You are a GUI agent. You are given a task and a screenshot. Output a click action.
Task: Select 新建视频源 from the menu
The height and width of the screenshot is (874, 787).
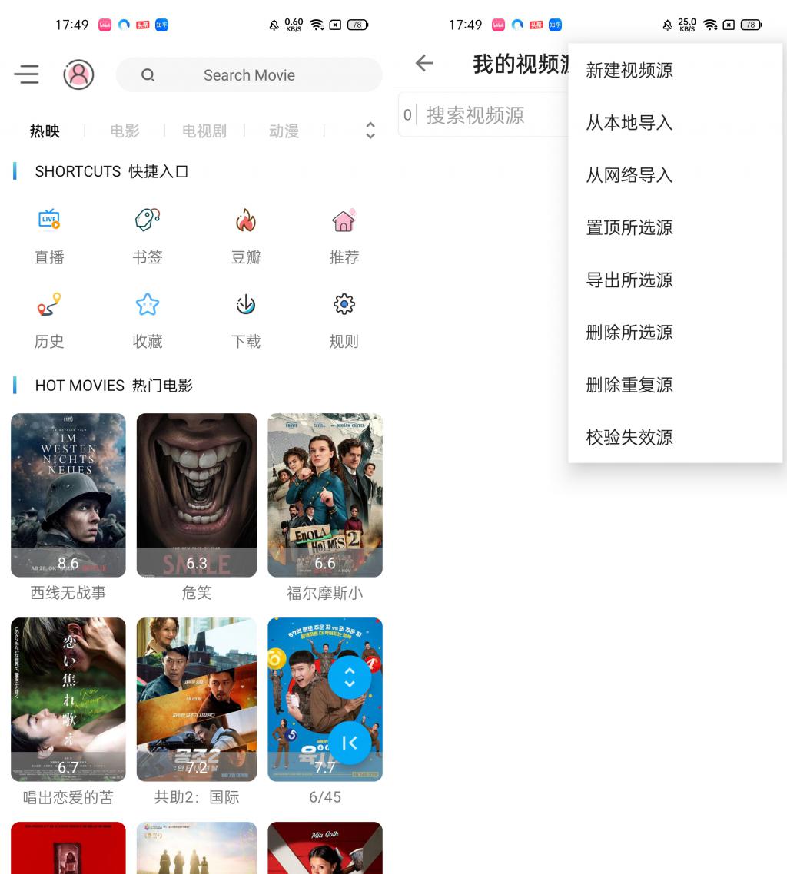[x=629, y=71]
